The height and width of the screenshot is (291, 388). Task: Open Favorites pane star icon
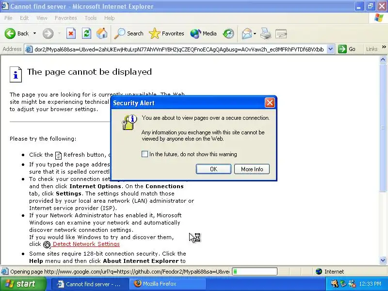coord(154,33)
